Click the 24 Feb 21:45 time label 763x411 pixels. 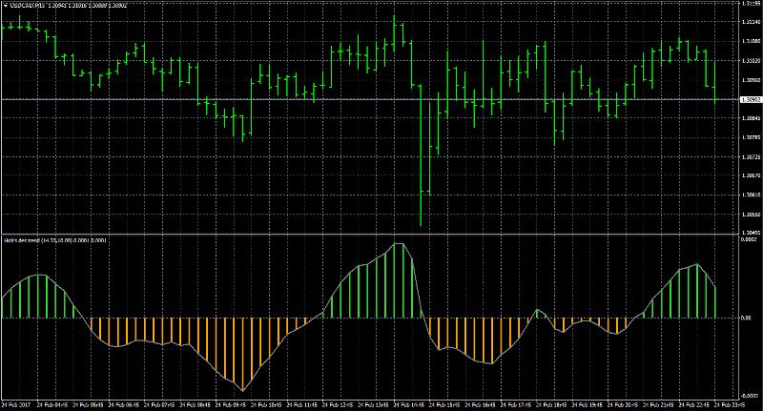[660, 404]
